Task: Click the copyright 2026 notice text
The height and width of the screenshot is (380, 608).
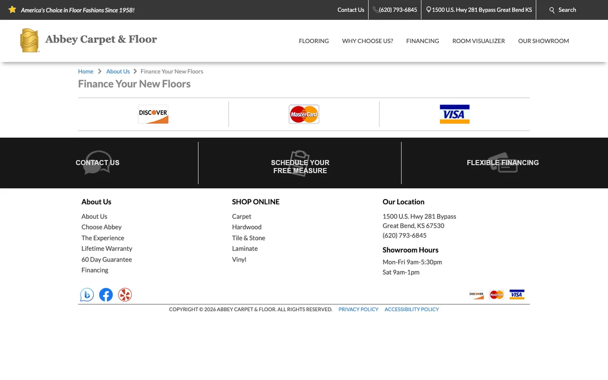Action: point(251,309)
